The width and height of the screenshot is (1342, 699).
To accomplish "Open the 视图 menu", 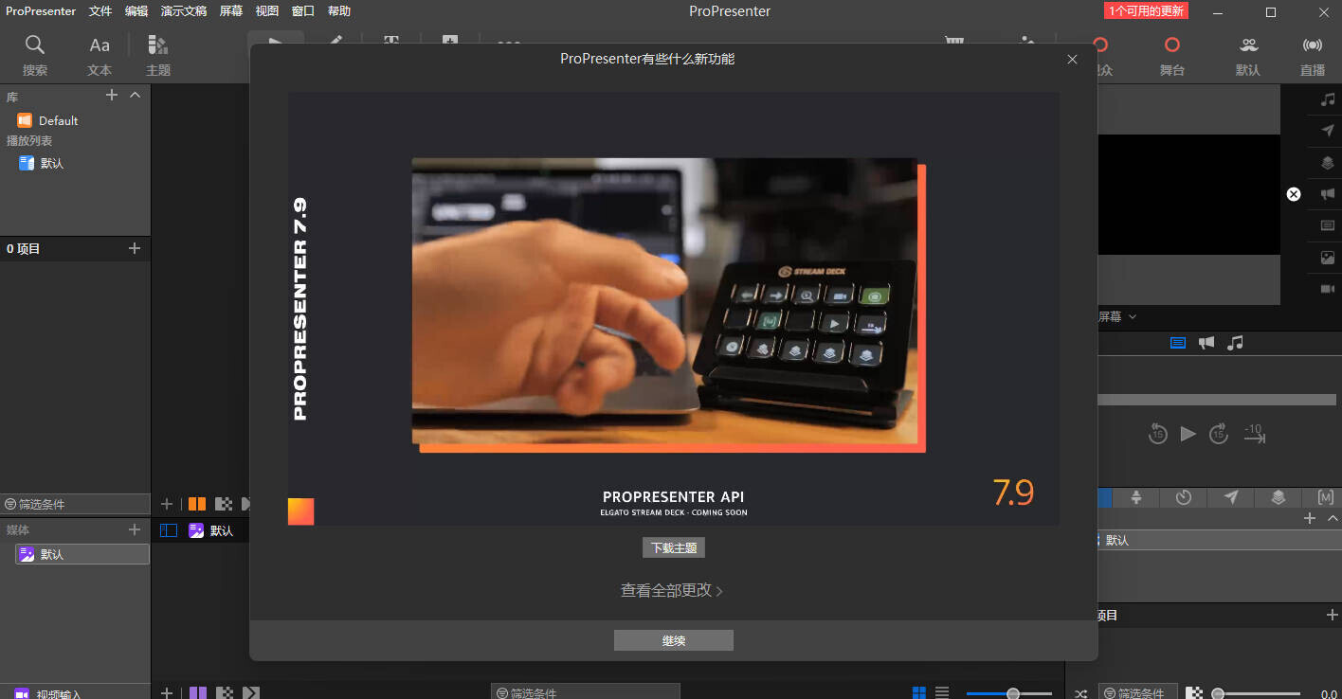I will click(x=267, y=11).
